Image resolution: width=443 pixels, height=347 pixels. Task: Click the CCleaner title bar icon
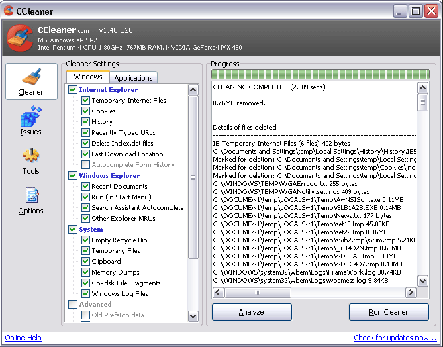coord(9,11)
